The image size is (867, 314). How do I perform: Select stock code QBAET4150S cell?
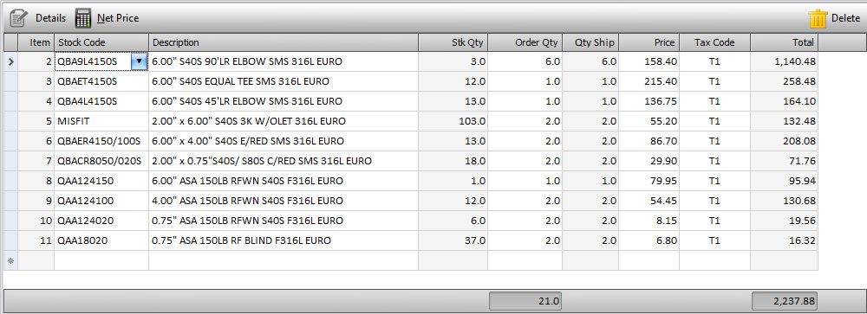pyautogui.click(x=101, y=81)
